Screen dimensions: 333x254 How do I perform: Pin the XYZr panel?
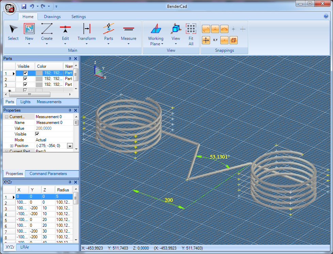click(x=70, y=182)
